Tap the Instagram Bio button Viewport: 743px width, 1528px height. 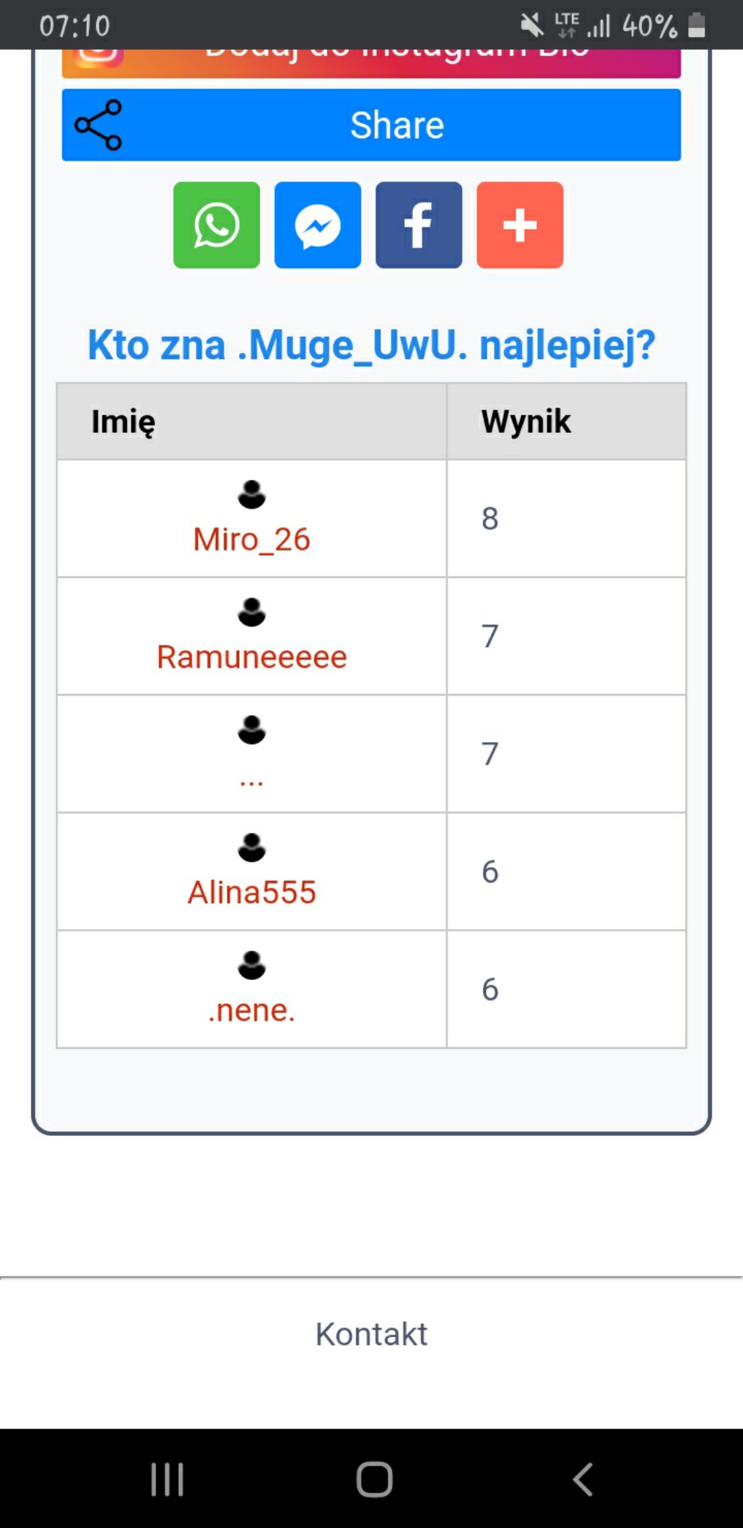371,63
